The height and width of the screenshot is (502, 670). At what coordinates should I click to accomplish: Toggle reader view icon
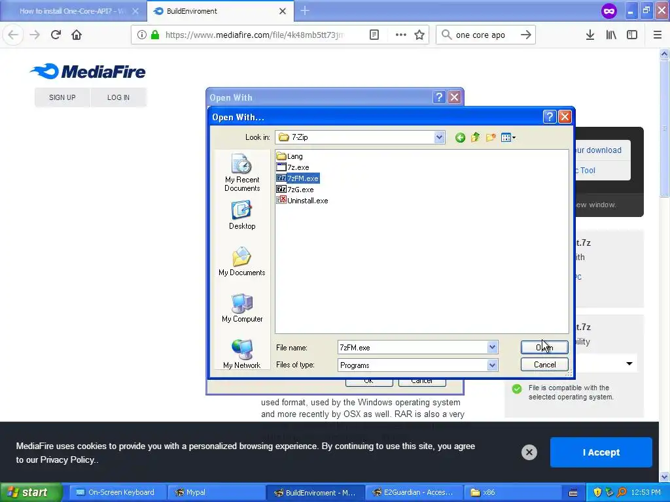coord(374,35)
